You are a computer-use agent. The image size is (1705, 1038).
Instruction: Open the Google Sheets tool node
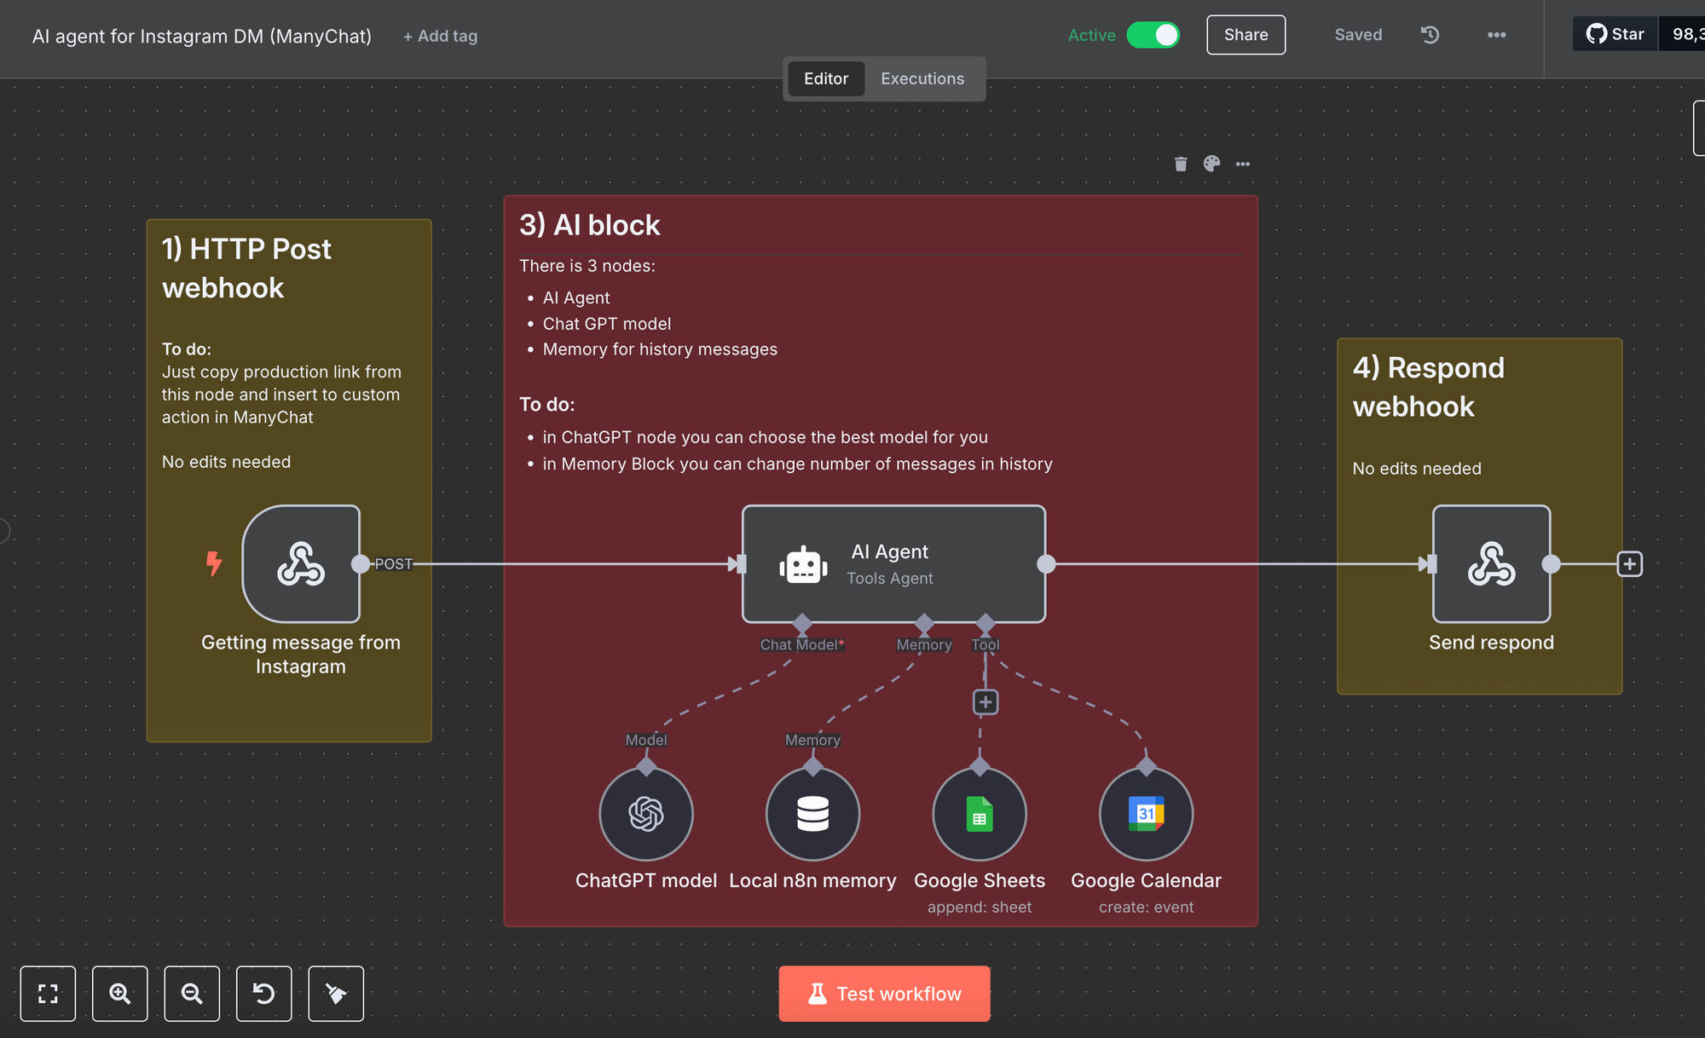pyautogui.click(x=980, y=814)
